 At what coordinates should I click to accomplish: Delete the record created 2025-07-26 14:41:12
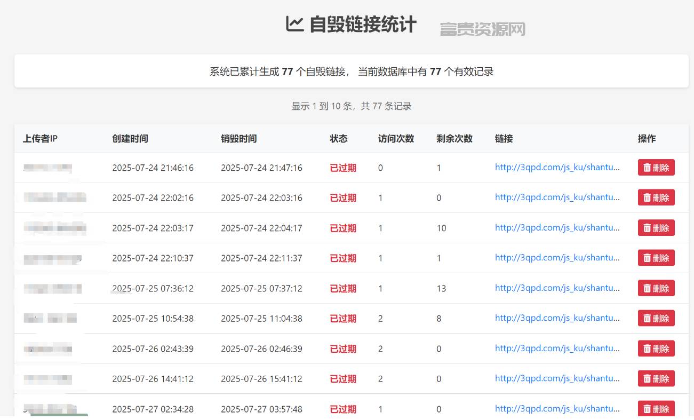coord(656,378)
